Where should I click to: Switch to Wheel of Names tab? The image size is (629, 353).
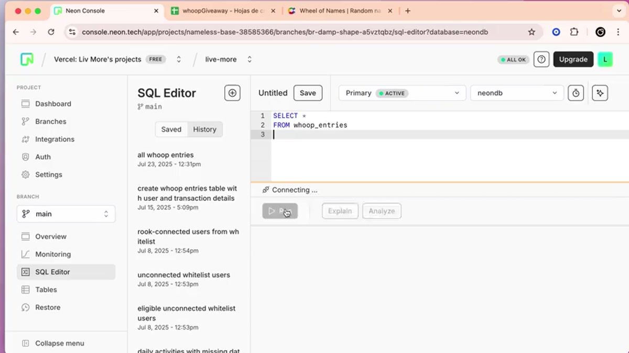pyautogui.click(x=341, y=10)
